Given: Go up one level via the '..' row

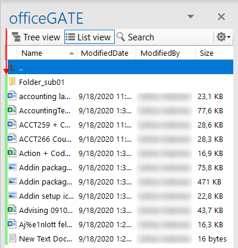Looking at the screenshot, I should click(x=120, y=67).
